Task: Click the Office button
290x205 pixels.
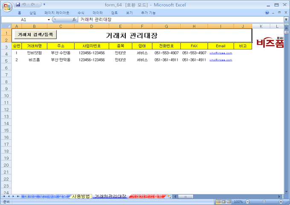Action: click(6, 7)
